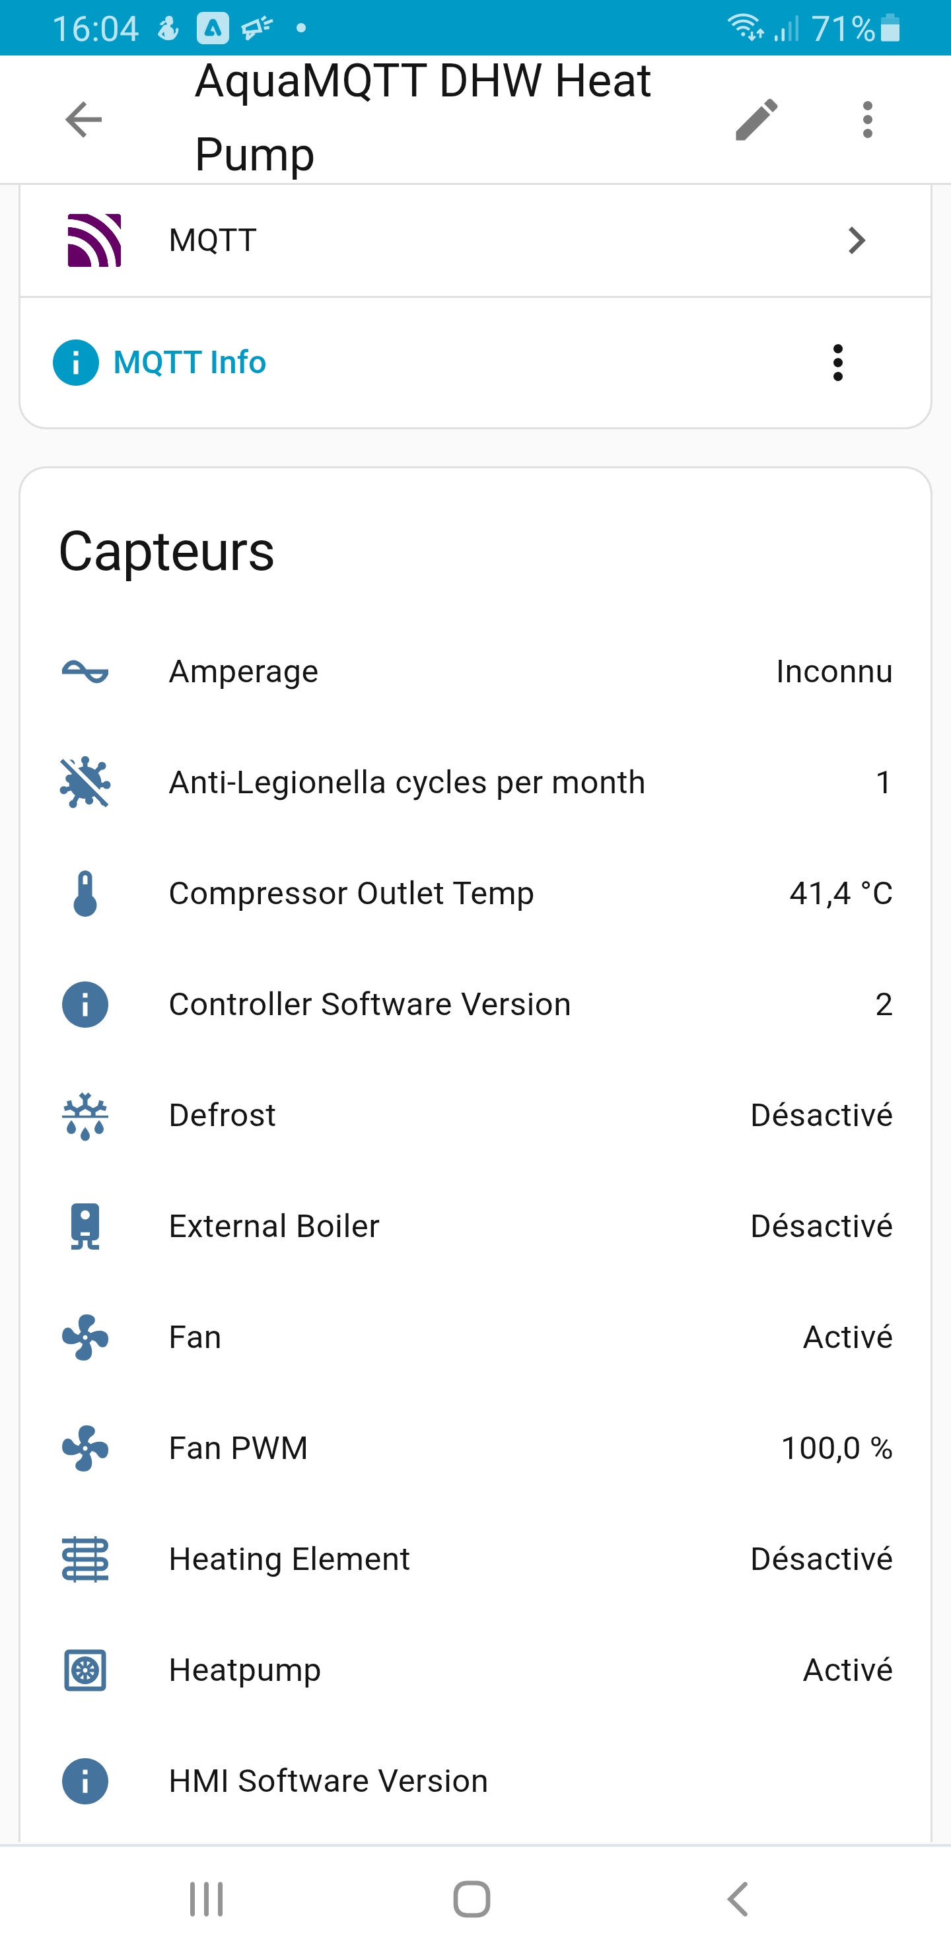Image resolution: width=951 pixels, height=1955 pixels.
Task: Tap the Heatpump unit icon
Action: (x=85, y=1670)
